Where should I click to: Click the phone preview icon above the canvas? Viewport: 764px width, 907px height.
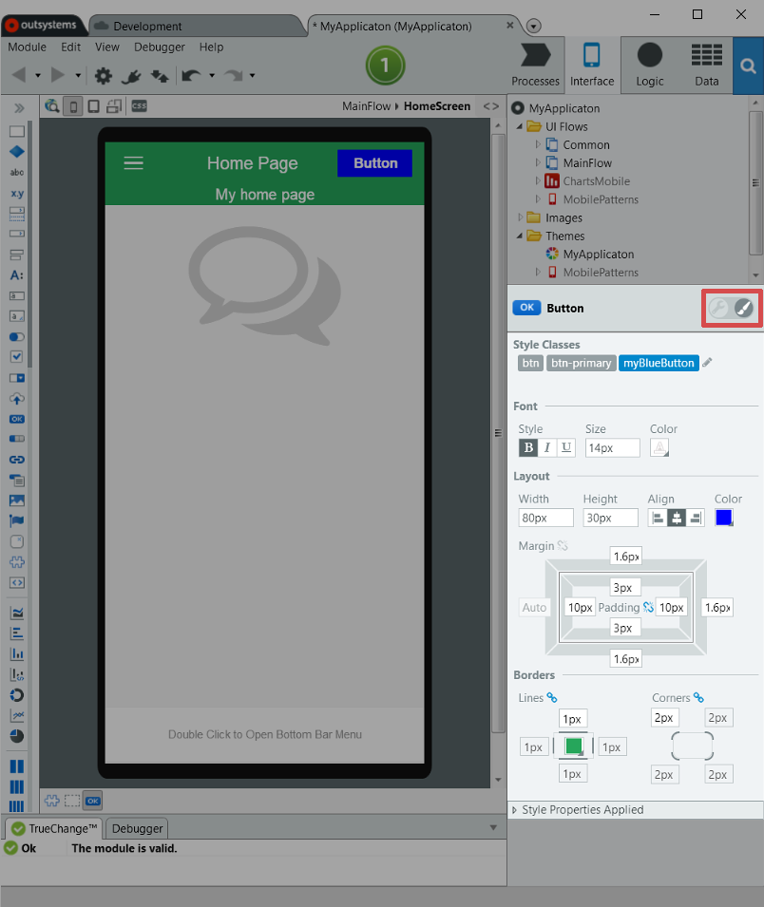coord(72,106)
